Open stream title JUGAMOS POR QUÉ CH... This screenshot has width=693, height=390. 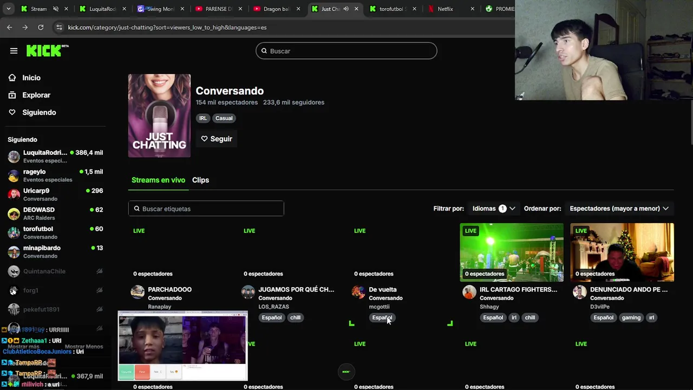296,289
